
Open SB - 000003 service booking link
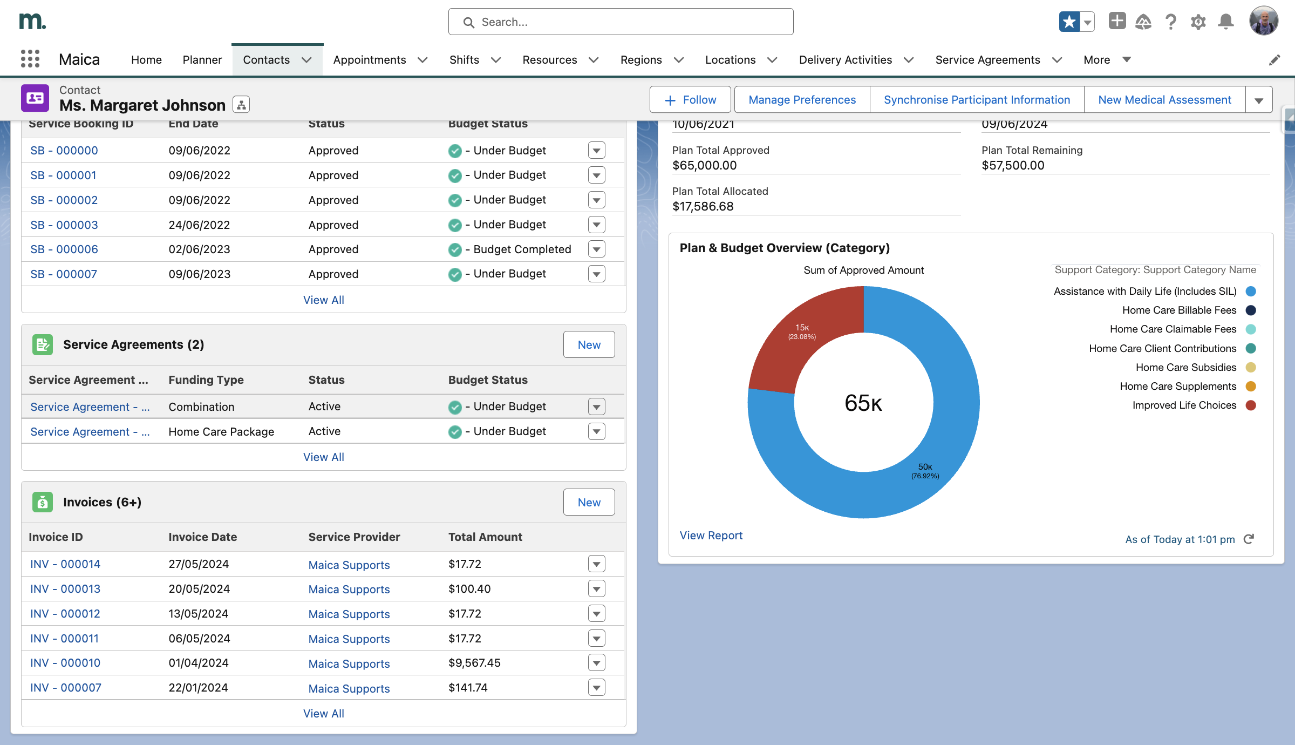point(64,225)
